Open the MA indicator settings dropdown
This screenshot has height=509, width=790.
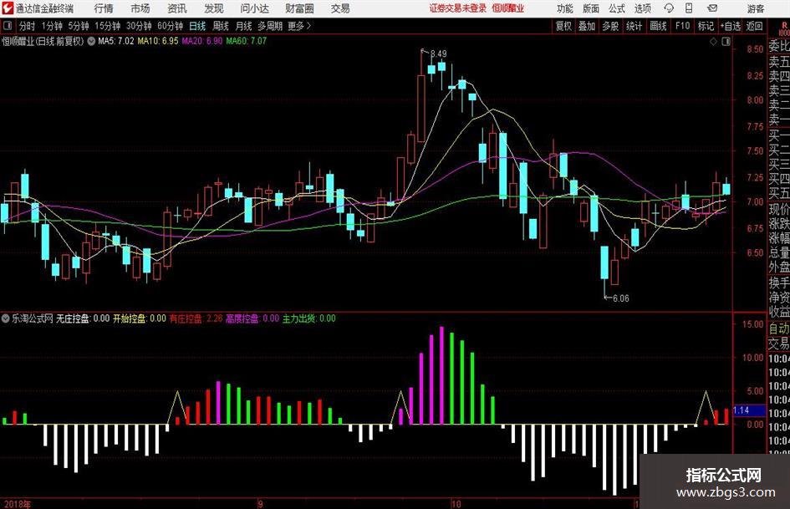pos(91,41)
